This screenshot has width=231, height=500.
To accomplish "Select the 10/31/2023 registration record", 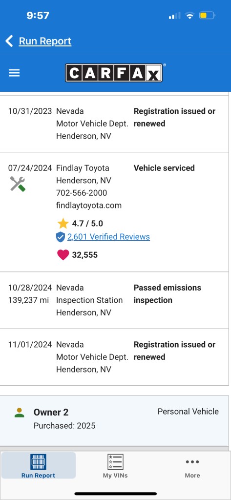I will pyautogui.click(x=114, y=124).
